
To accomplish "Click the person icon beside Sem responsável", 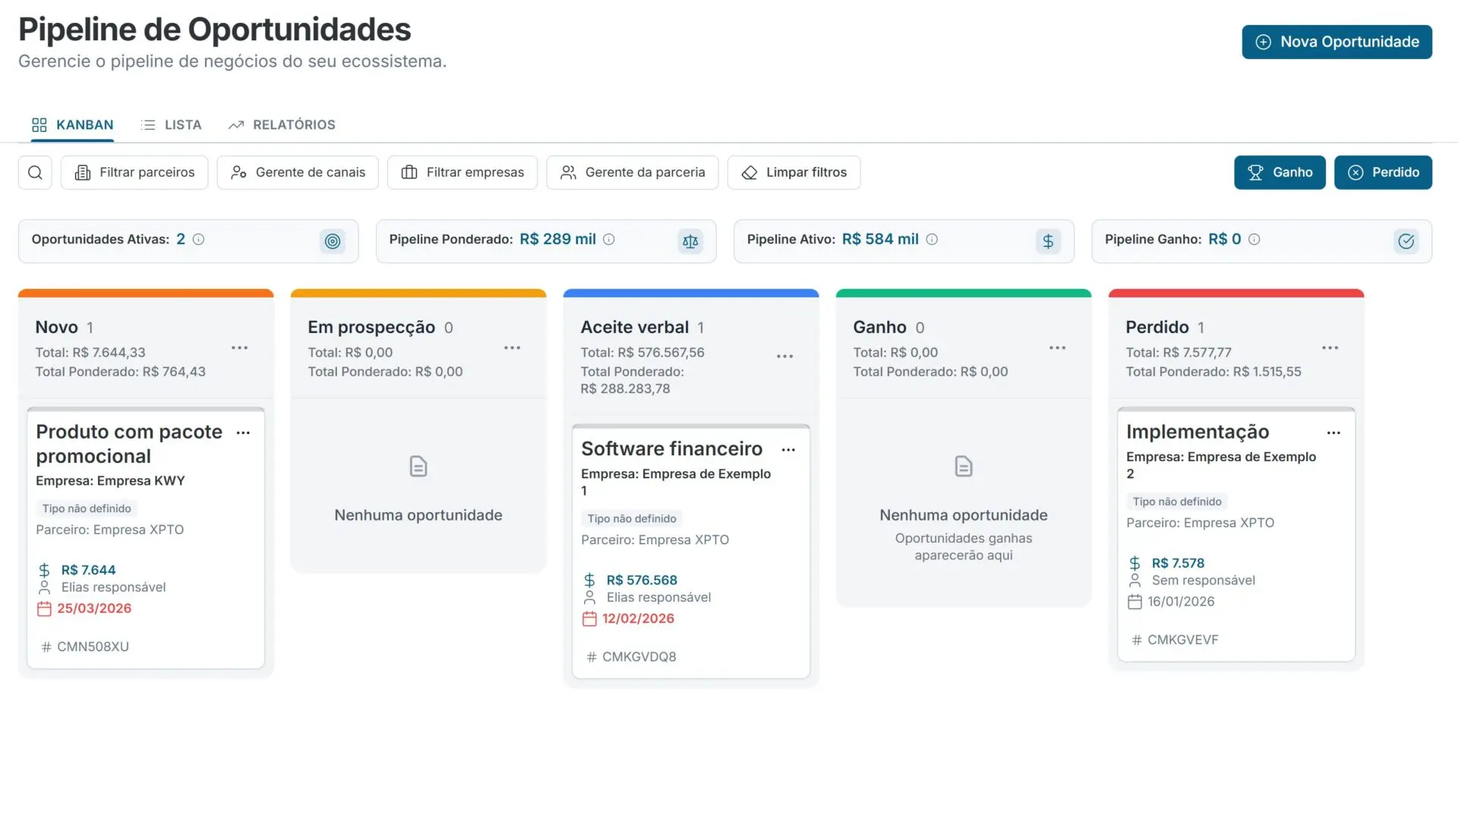I will pyautogui.click(x=1135, y=580).
